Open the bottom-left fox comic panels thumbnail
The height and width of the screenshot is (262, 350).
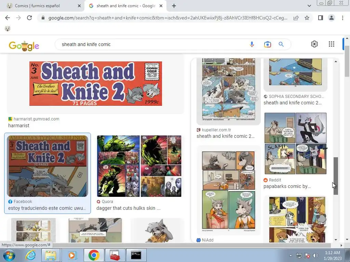(33, 230)
